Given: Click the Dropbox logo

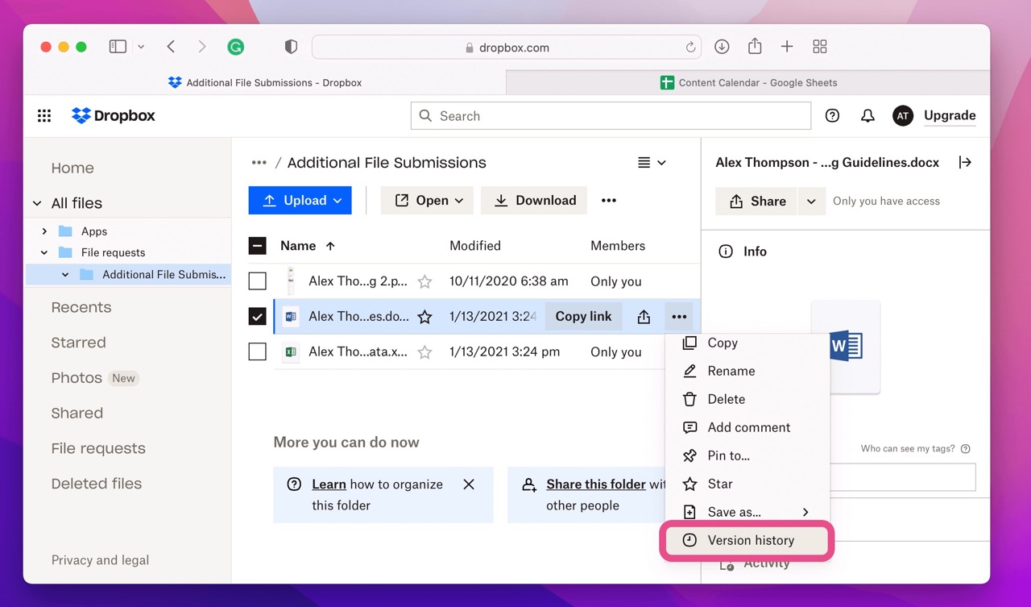Looking at the screenshot, I should click(x=114, y=116).
